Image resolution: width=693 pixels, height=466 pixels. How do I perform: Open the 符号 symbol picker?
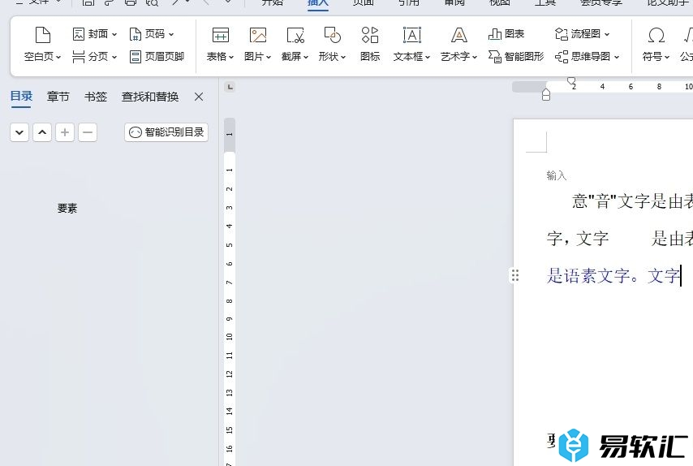[x=656, y=34]
